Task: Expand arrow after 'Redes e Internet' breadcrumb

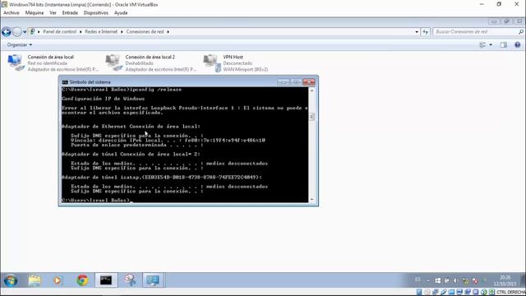Action: tap(122, 31)
